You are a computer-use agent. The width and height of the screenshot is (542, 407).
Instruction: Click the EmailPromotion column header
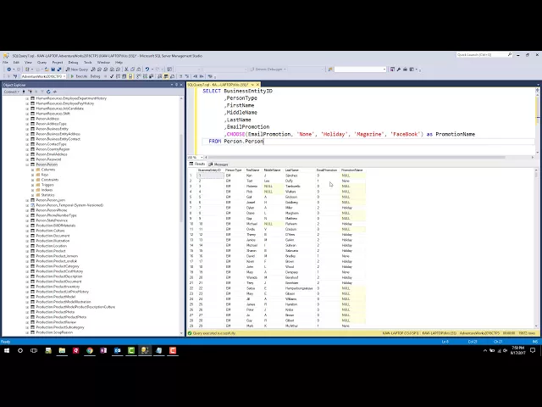(x=327, y=170)
